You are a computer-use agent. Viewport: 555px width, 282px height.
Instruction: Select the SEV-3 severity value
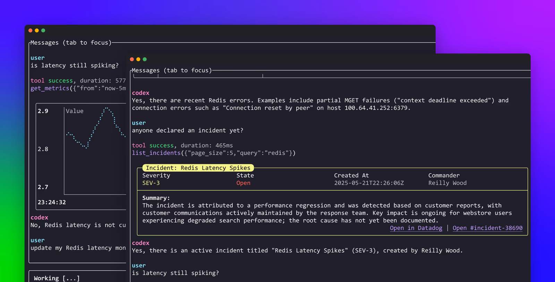(x=151, y=183)
